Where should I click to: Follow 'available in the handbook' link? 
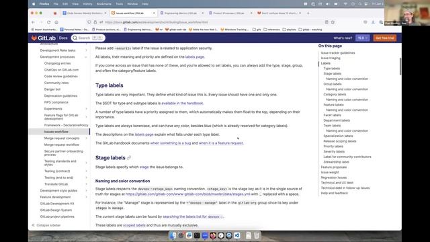[x=182, y=103]
